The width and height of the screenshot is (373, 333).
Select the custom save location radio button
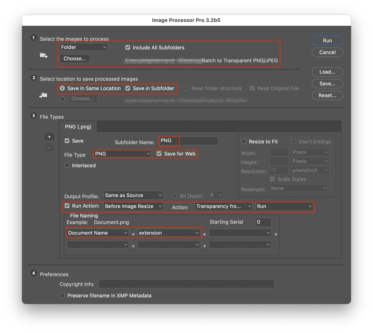62,99
